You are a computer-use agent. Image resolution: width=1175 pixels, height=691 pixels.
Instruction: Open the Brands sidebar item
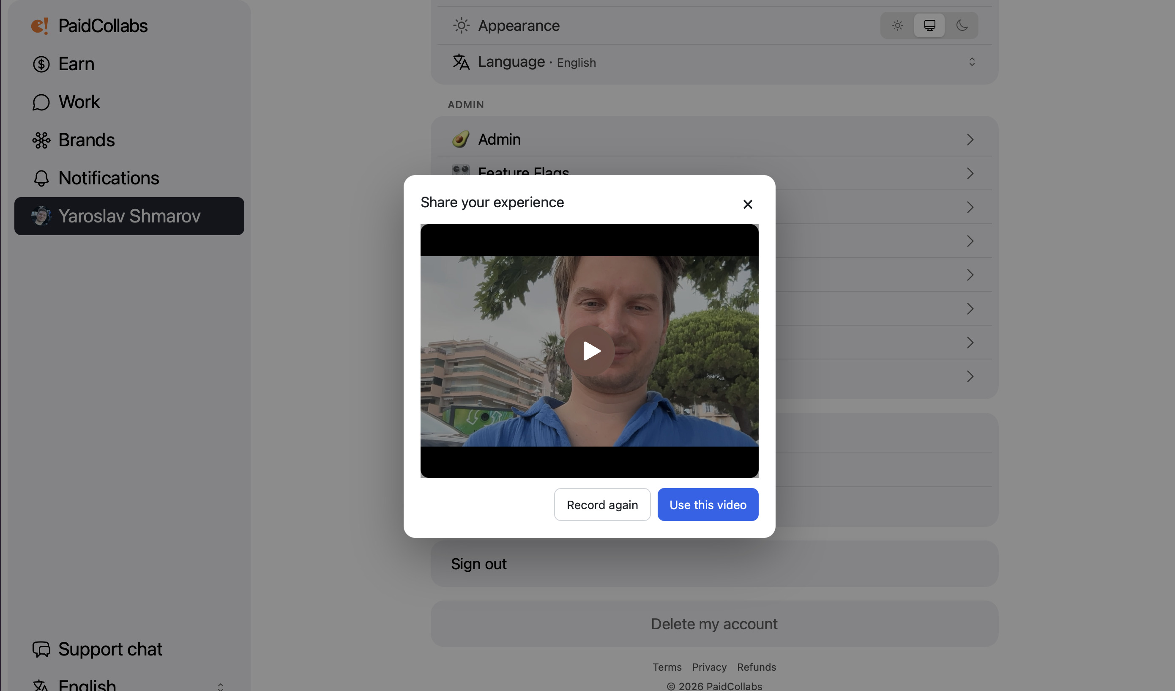pos(129,140)
